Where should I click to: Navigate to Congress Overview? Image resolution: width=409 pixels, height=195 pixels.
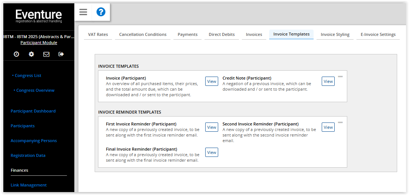[35, 90]
